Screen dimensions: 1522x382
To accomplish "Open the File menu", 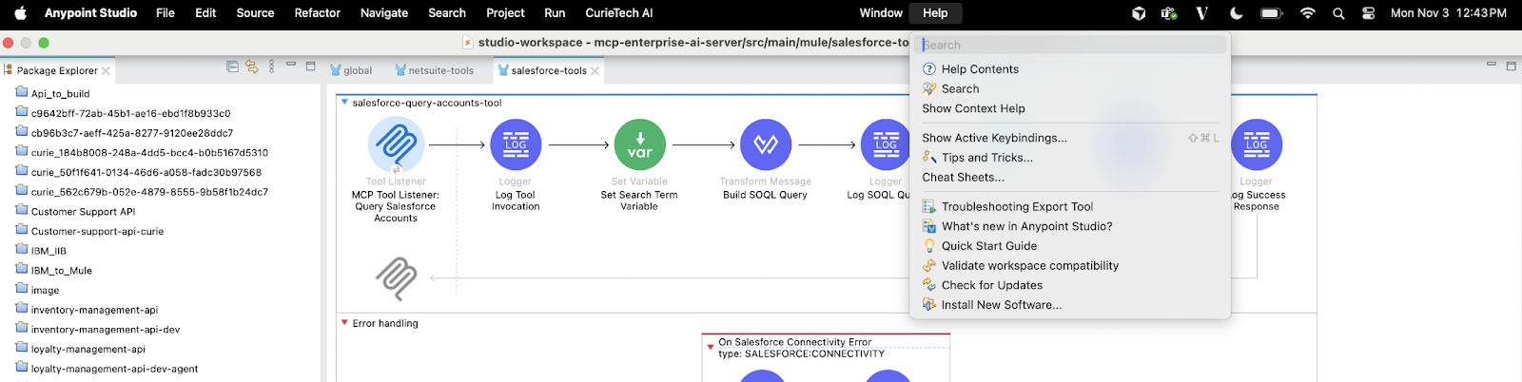I will tap(166, 13).
